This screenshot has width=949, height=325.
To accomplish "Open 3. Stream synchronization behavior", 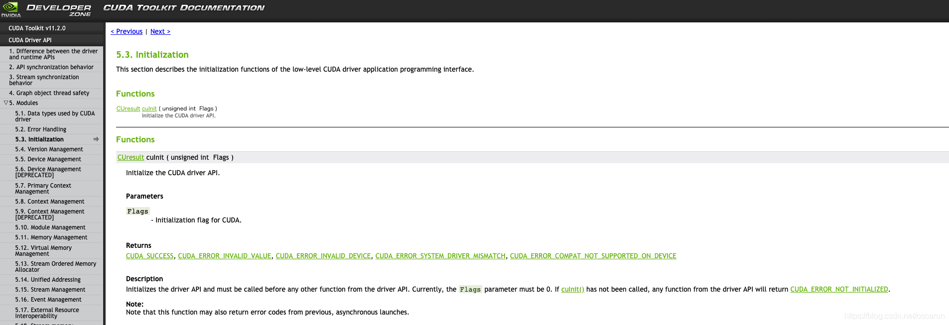I will point(44,80).
